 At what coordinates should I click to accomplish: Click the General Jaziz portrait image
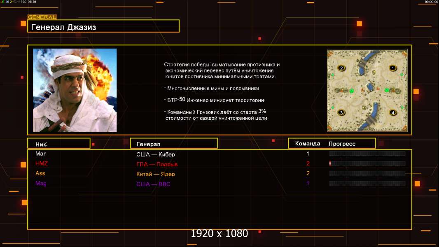tap(75, 90)
